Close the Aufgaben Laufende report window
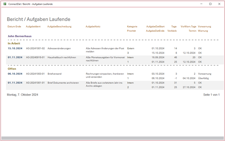The width and height of the screenshot is (225, 141). [x=219, y=4]
